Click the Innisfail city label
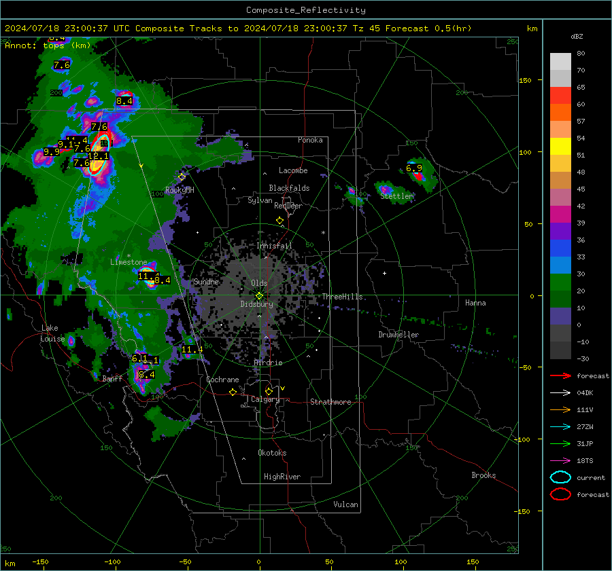The width and height of the screenshot is (612, 571). pyautogui.click(x=274, y=246)
